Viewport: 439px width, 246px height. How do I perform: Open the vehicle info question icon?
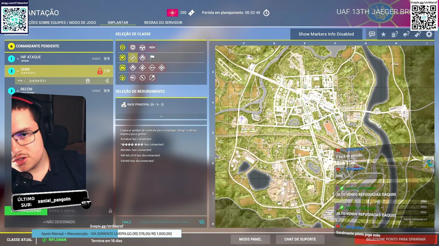click(x=395, y=34)
